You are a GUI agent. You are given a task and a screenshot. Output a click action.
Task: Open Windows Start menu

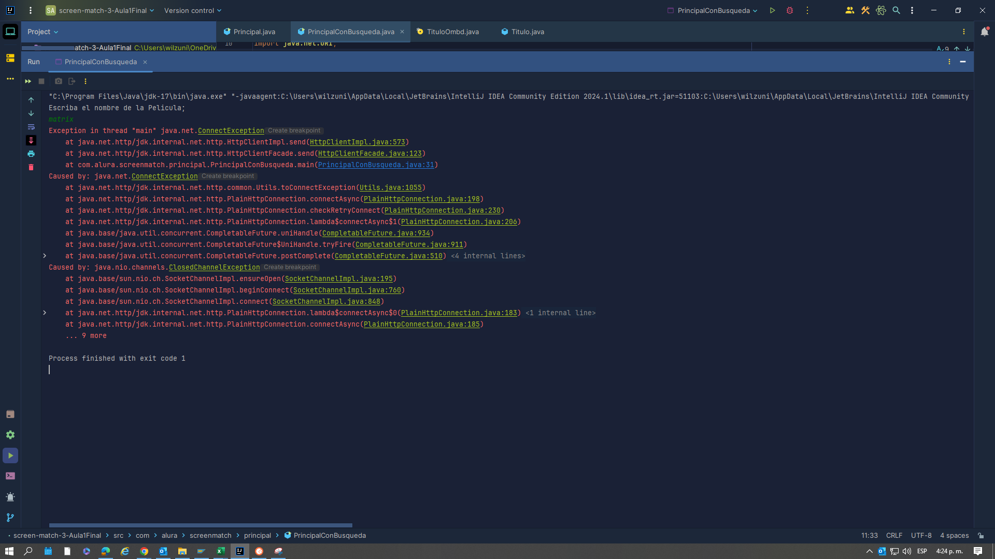pyautogui.click(x=9, y=551)
